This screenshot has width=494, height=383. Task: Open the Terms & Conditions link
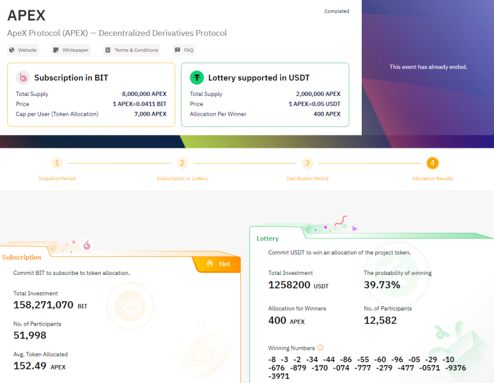click(132, 50)
